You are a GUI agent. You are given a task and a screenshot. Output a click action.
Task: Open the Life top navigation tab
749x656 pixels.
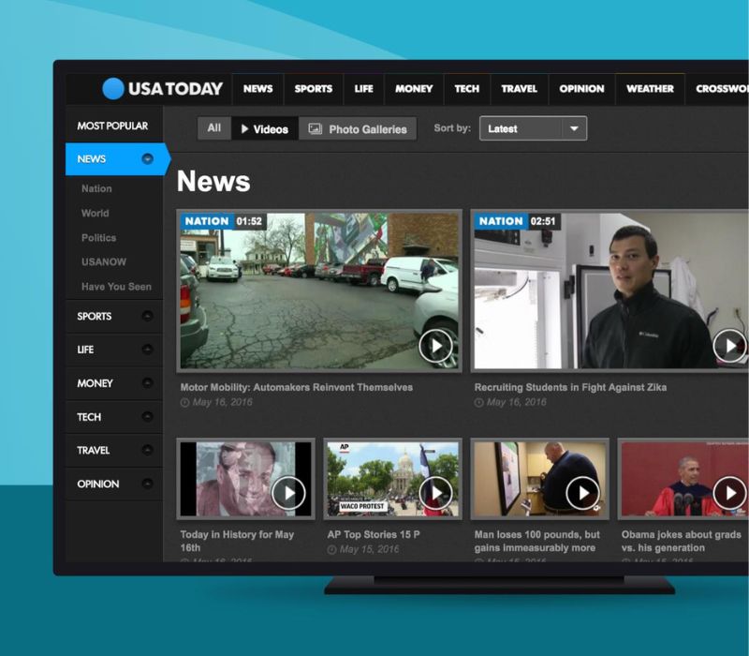tap(363, 89)
